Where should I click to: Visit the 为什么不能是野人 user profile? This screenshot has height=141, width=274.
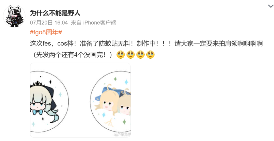55,13
